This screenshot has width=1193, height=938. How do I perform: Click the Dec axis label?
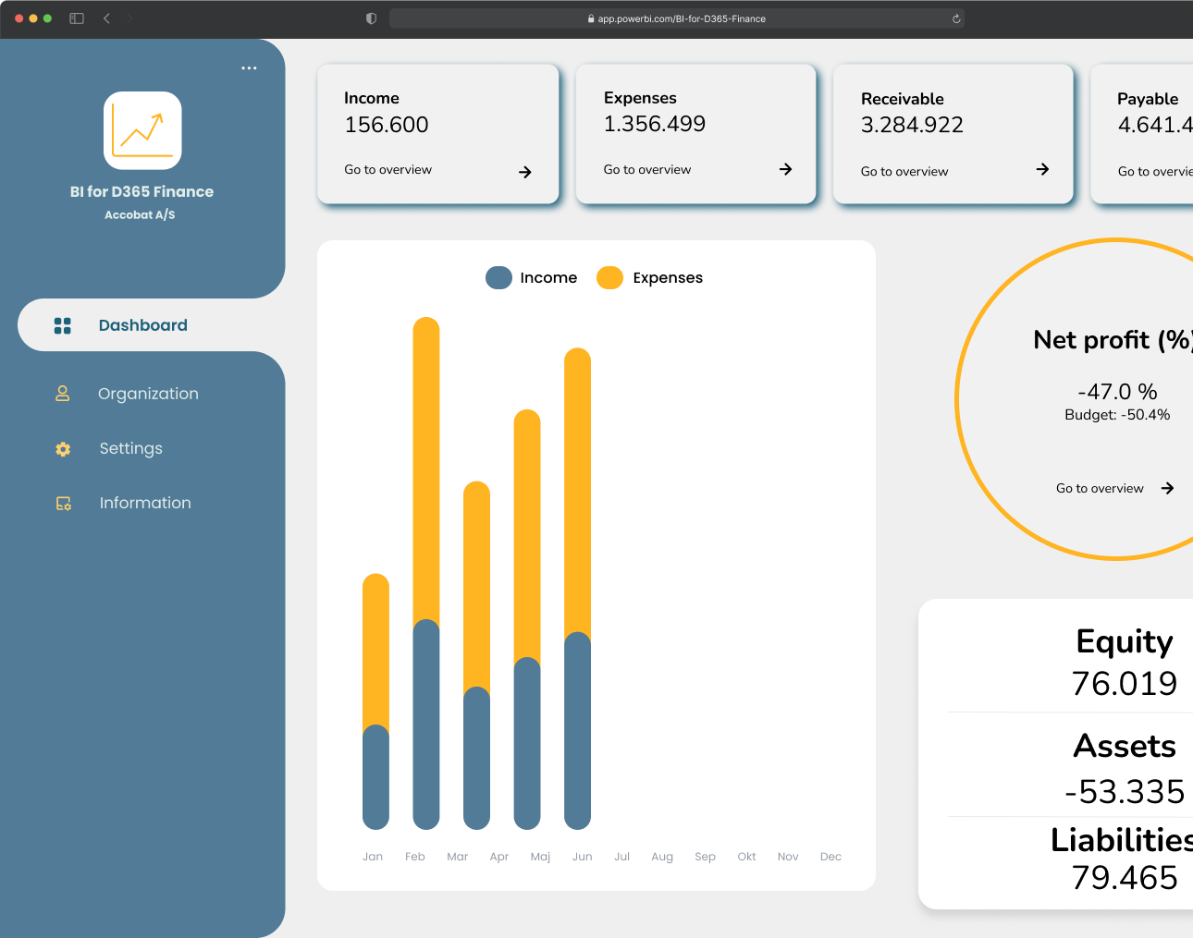coord(830,857)
